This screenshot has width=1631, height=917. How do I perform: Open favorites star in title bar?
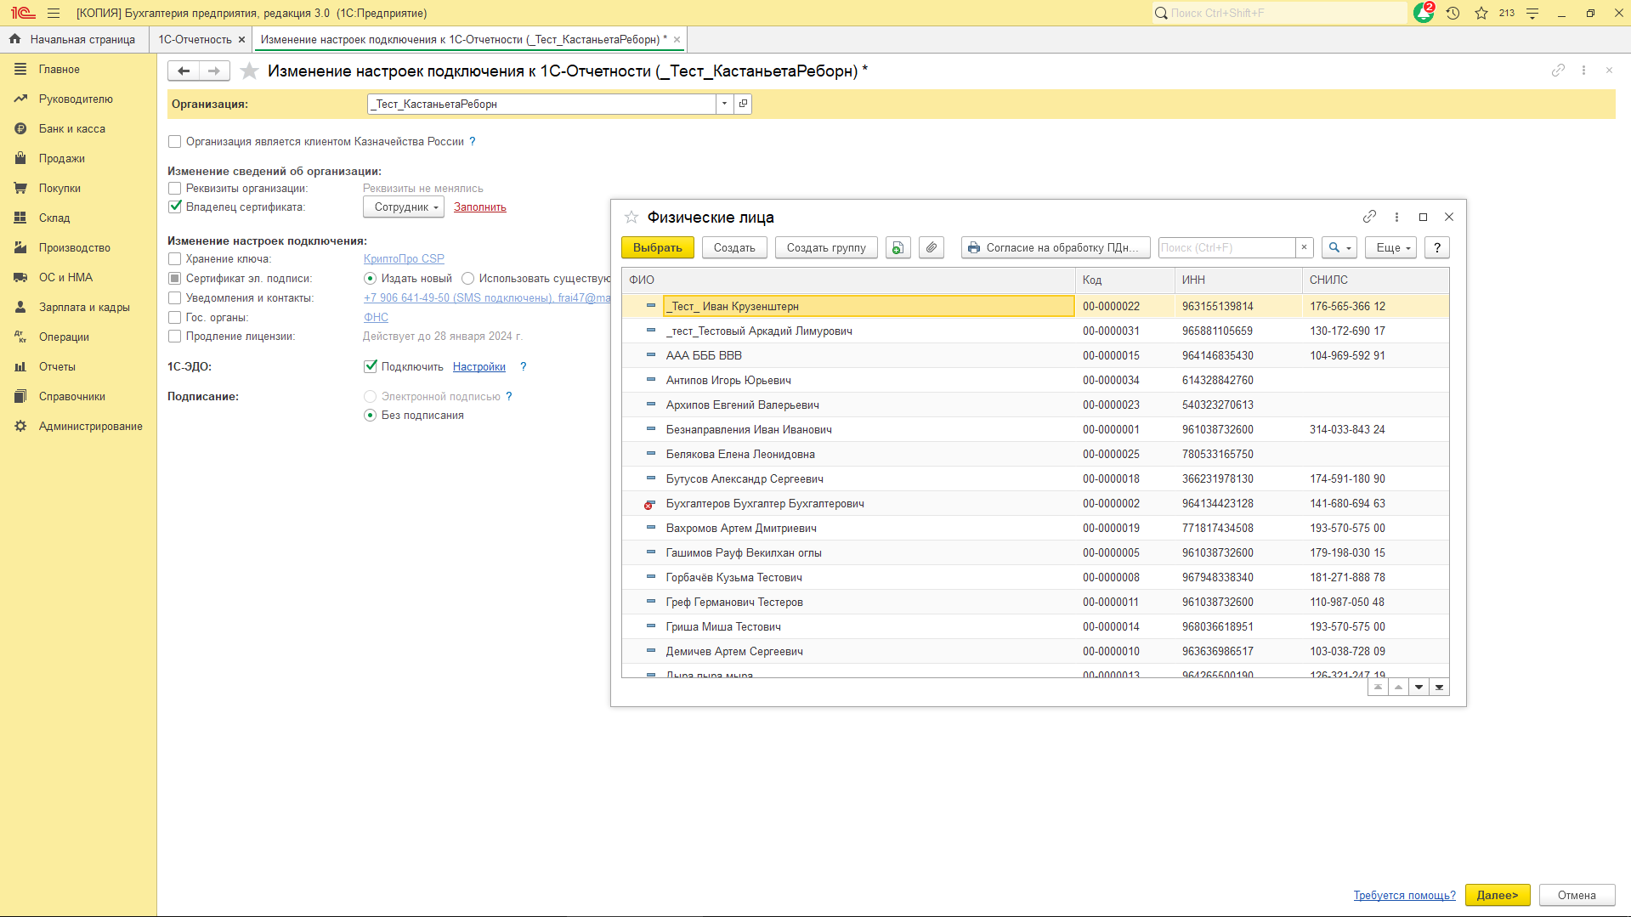pyautogui.click(x=1481, y=13)
